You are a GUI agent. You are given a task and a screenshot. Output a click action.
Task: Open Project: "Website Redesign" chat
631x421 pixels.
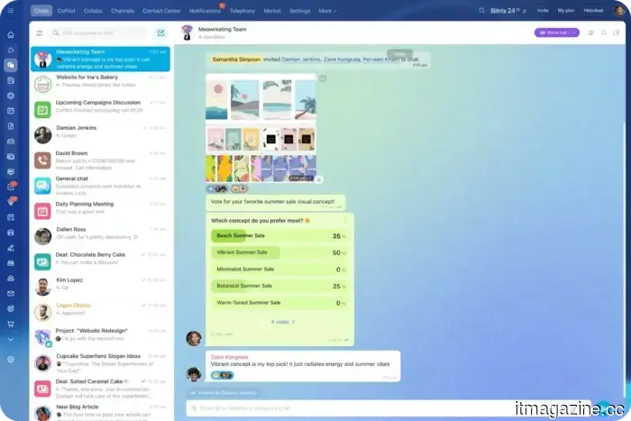[101, 337]
